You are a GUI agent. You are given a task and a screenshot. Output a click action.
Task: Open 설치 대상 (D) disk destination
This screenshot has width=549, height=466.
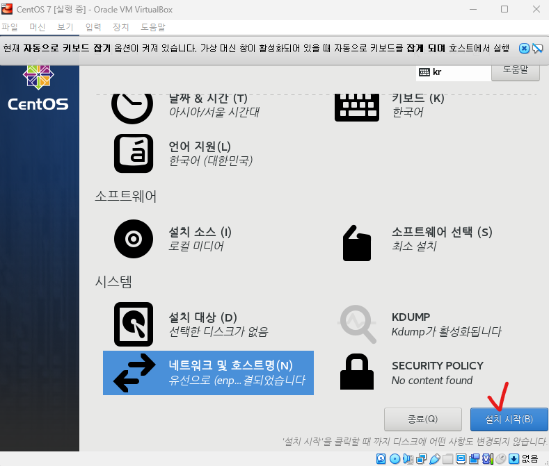tap(191, 324)
